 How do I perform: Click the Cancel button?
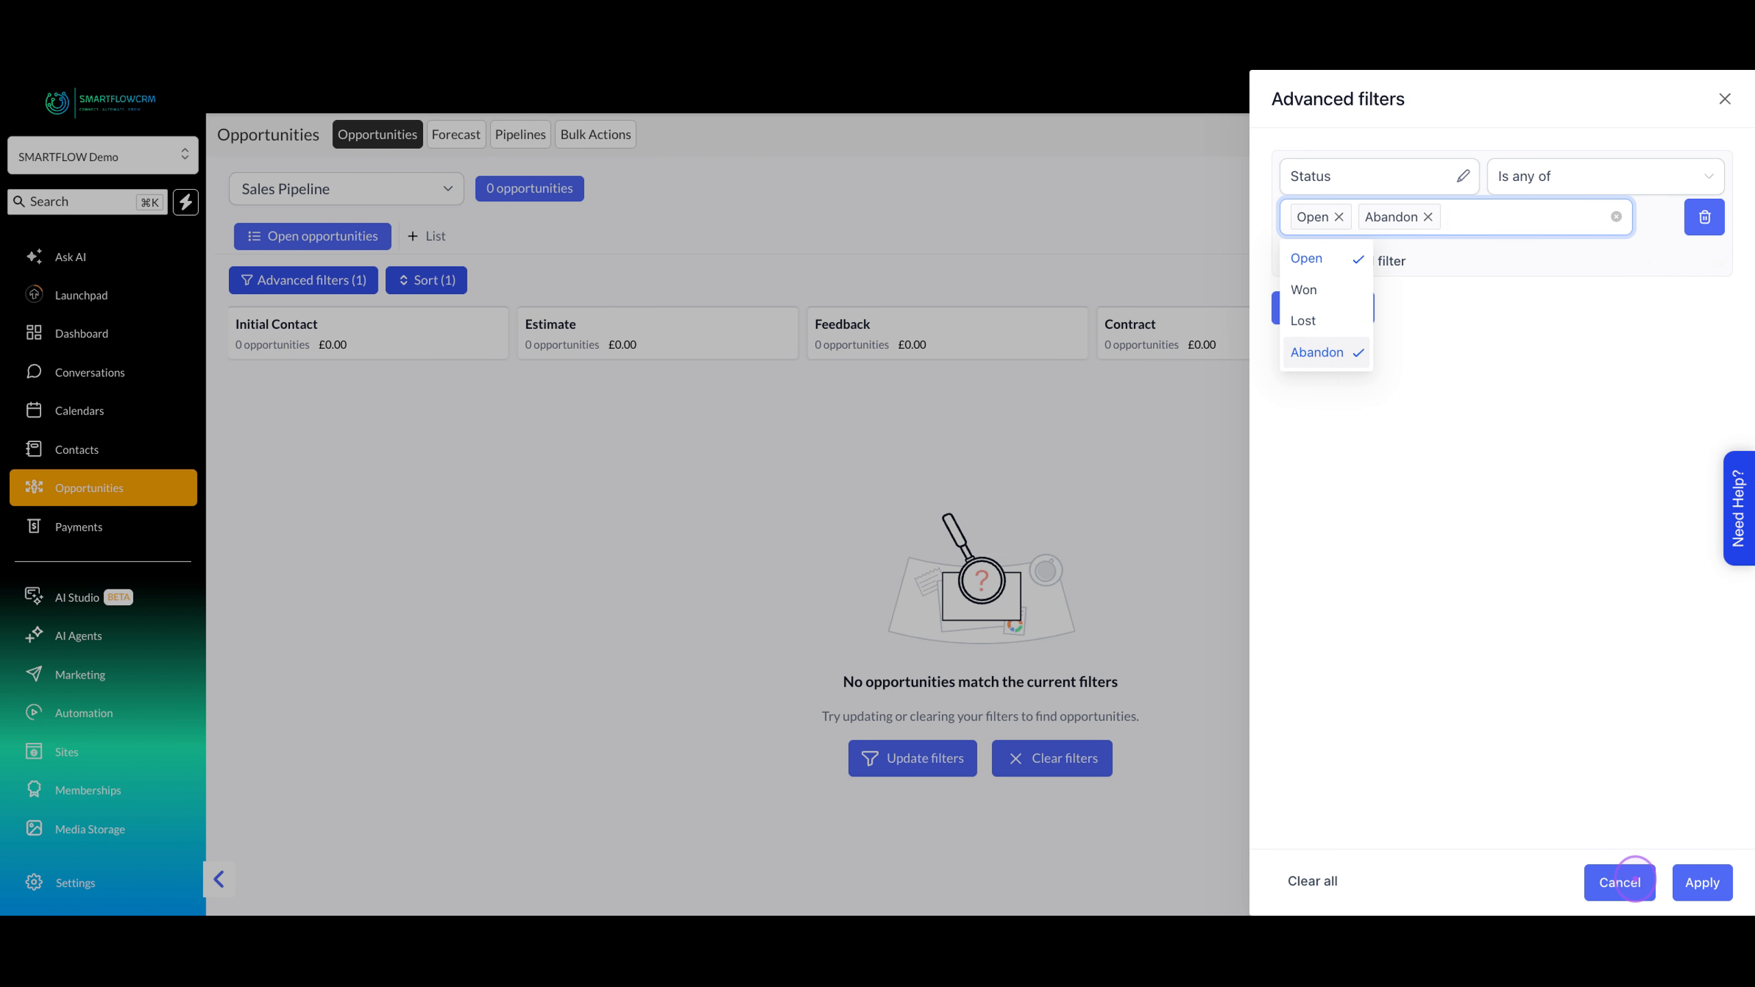click(x=1619, y=883)
